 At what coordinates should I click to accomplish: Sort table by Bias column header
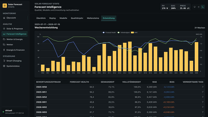point(172,82)
